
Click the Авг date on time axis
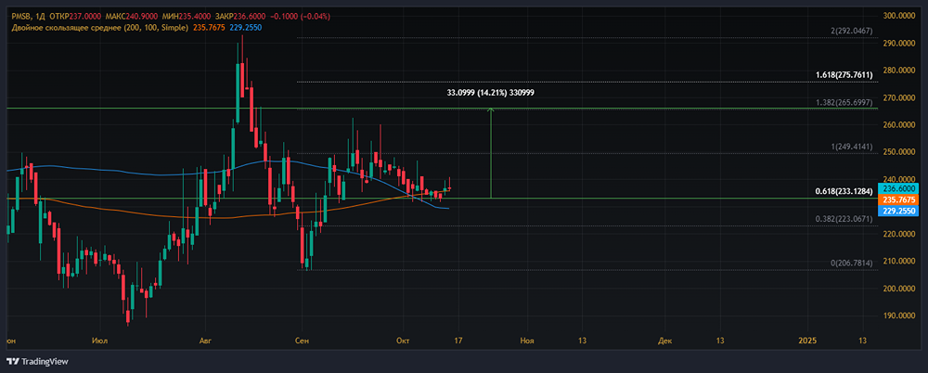[206, 341]
